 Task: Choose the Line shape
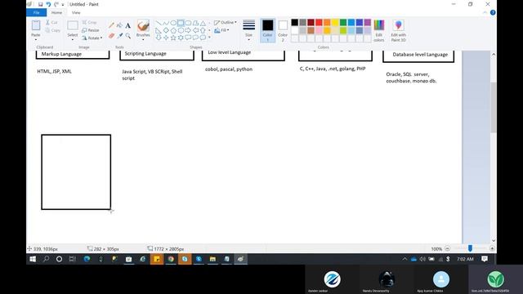pyautogui.click(x=159, y=23)
